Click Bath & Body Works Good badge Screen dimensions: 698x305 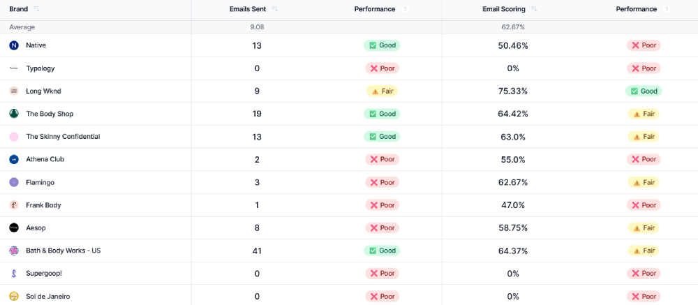(x=382, y=251)
